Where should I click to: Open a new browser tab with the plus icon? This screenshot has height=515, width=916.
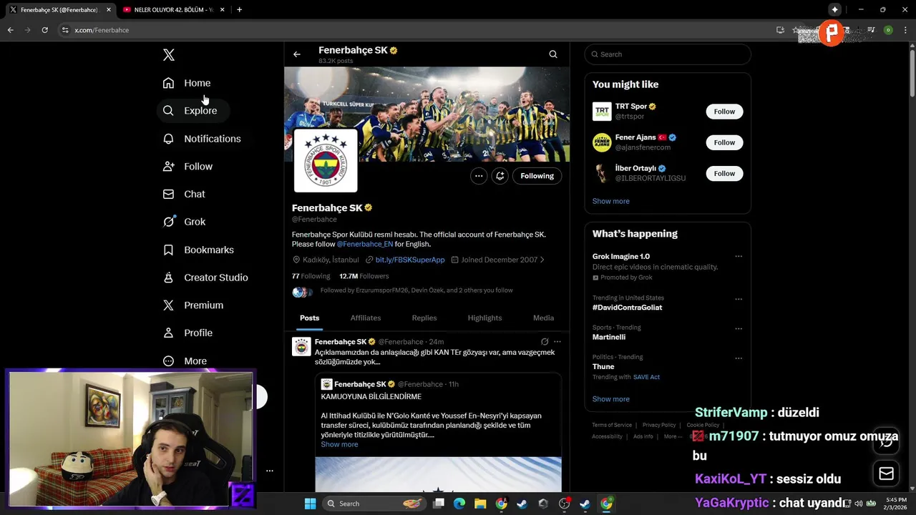(239, 9)
